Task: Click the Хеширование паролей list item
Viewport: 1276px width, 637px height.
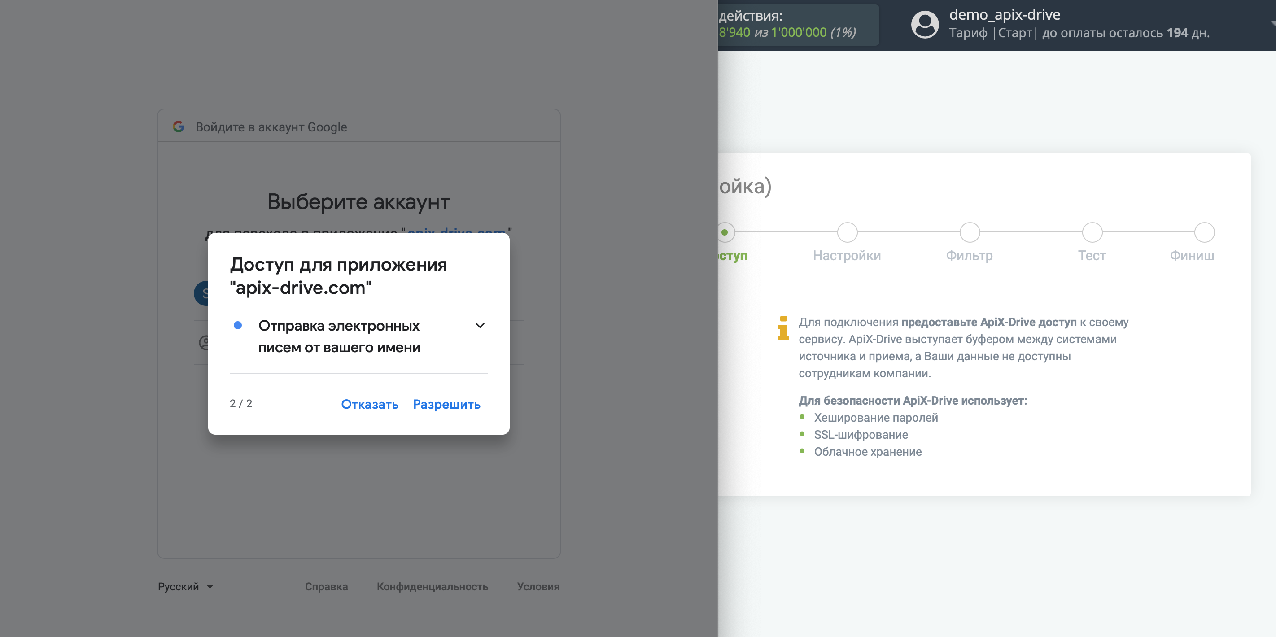Action: point(876,418)
